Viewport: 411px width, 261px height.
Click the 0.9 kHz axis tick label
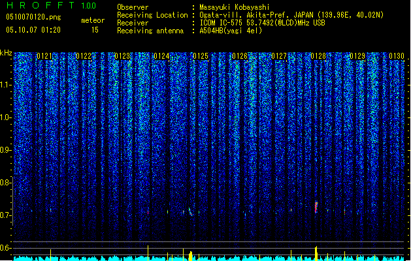tap(6, 150)
